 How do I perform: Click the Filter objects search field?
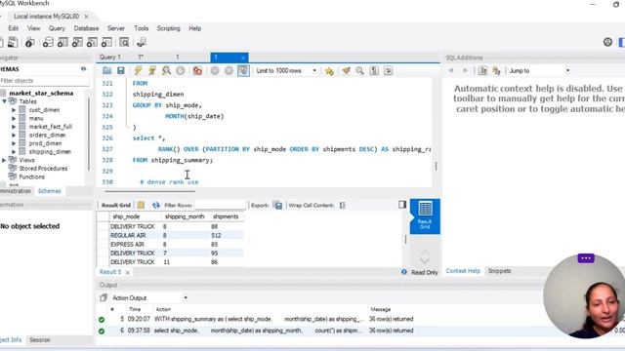coord(45,81)
